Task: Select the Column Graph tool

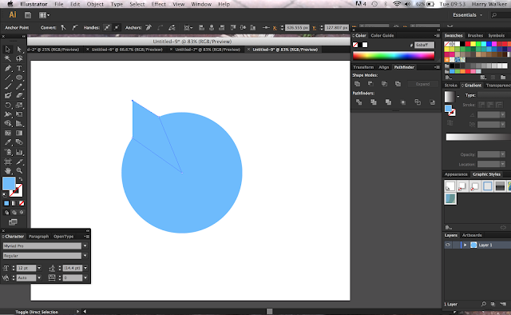Action: (x=19, y=152)
